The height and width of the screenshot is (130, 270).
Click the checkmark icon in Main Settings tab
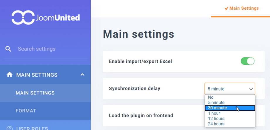tap(226, 8)
